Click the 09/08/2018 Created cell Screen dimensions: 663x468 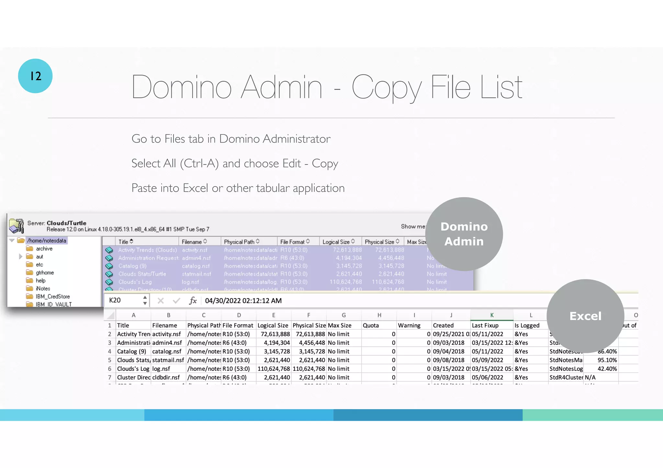coord(451,360)
